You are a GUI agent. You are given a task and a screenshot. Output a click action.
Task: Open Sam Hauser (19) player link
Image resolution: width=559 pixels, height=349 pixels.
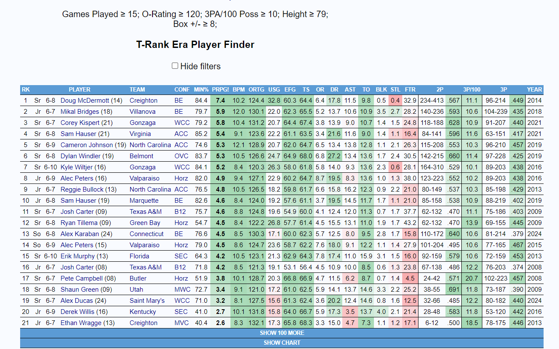click(85, 201)
